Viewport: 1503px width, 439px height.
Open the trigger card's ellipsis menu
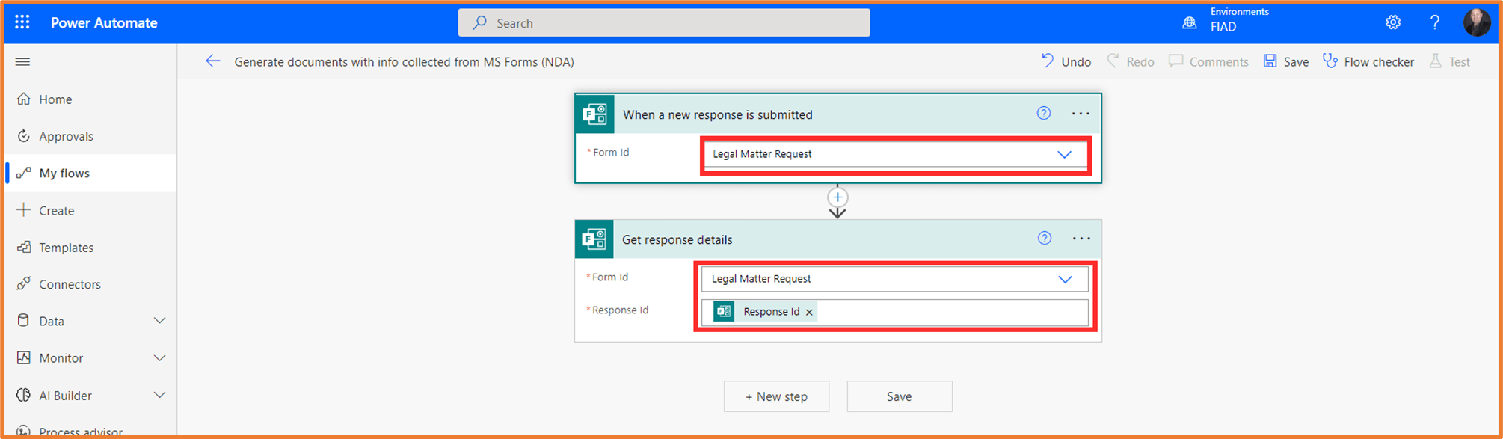[1081, 114]
